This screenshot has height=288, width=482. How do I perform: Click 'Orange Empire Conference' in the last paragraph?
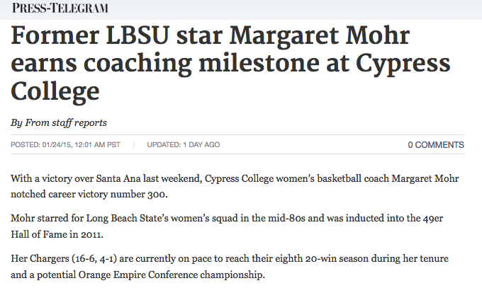[x=138, y=275]
